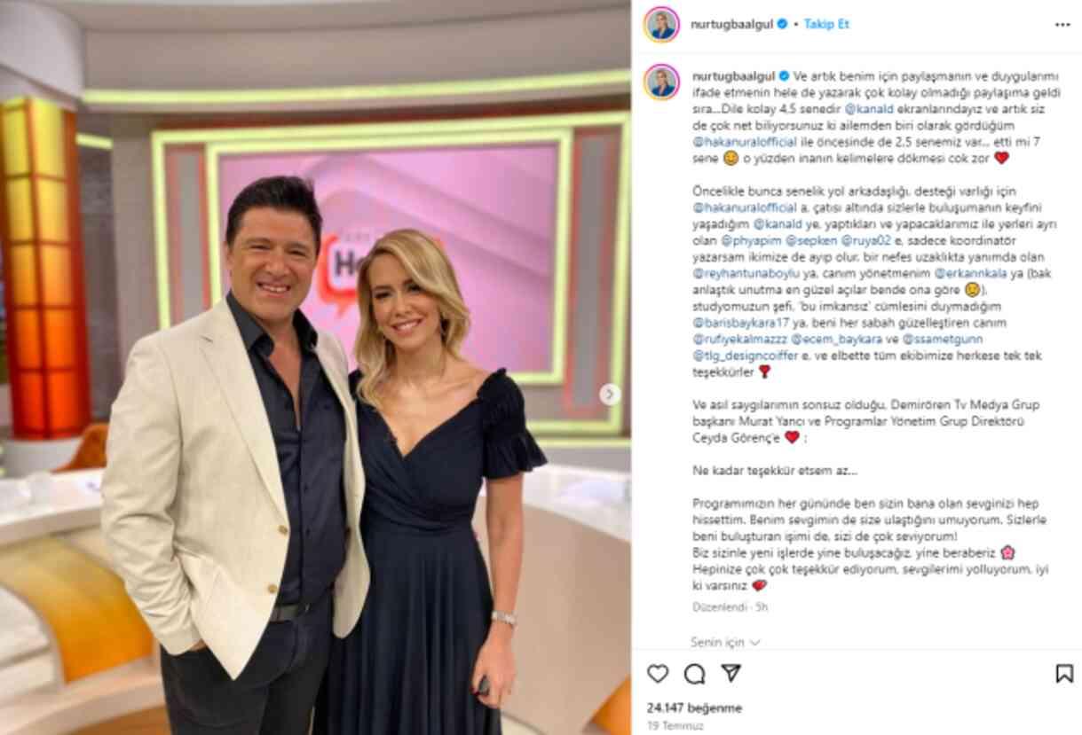Viewport: 1082px width, 735px height.
Task: Select the main post photo
Action: click(x=315, y=367)
